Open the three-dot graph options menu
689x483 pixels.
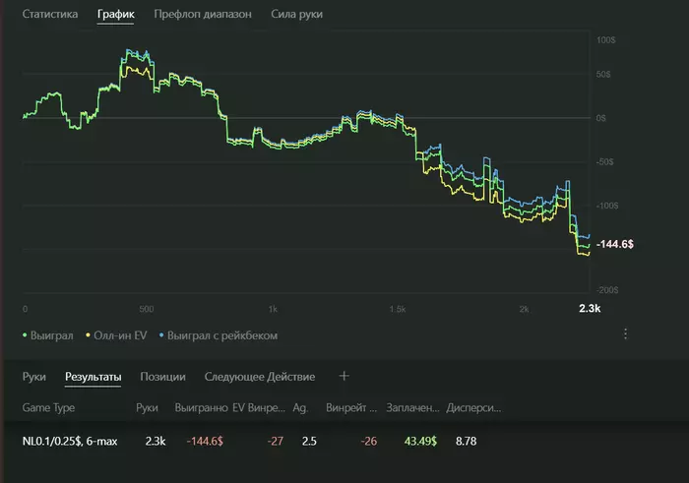(x=625, y=334)
